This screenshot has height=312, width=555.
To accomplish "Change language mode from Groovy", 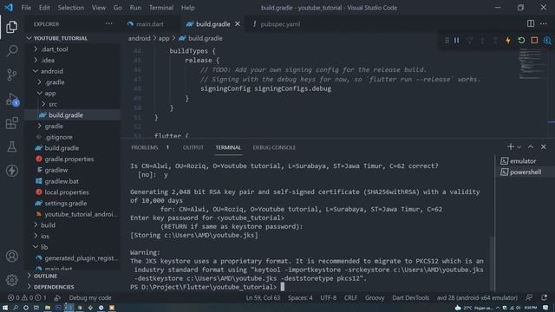I will click(375, 297).
